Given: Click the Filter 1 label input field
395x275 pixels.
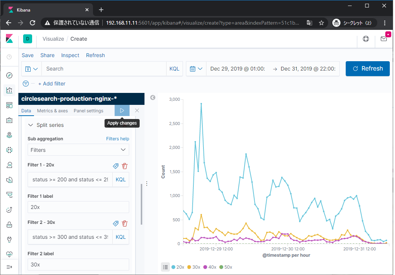Looking at the screenshot, I should (78, 207).
